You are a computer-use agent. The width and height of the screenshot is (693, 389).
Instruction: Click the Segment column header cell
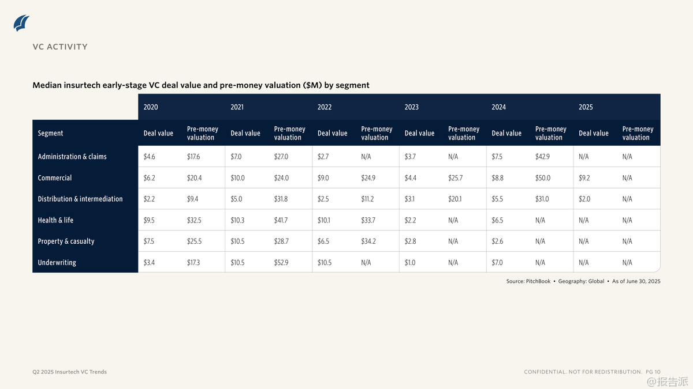[x=51, y=133]
